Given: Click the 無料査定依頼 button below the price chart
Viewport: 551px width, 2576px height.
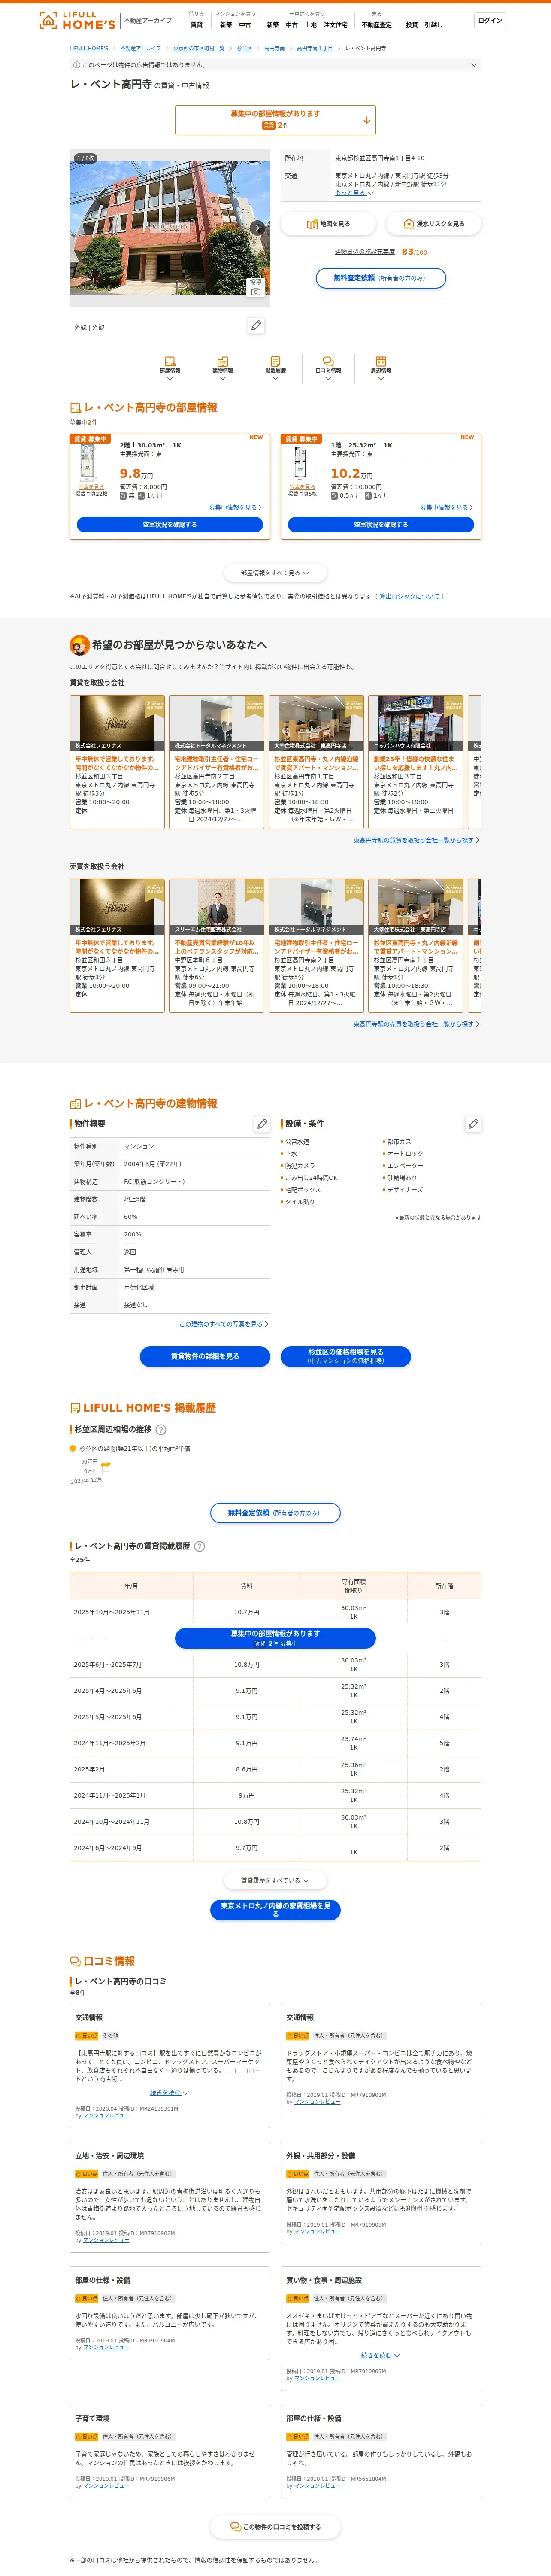Looking at the screenshot, I should [275, 1513].
